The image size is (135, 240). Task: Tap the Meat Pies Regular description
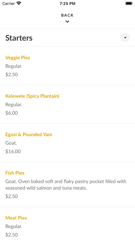coord(14,226)
